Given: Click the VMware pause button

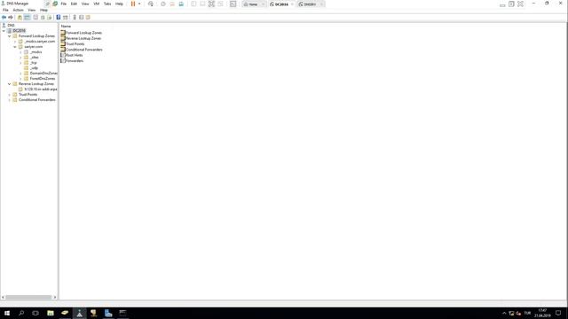Looking at the screenshot, I should (133, 4).
